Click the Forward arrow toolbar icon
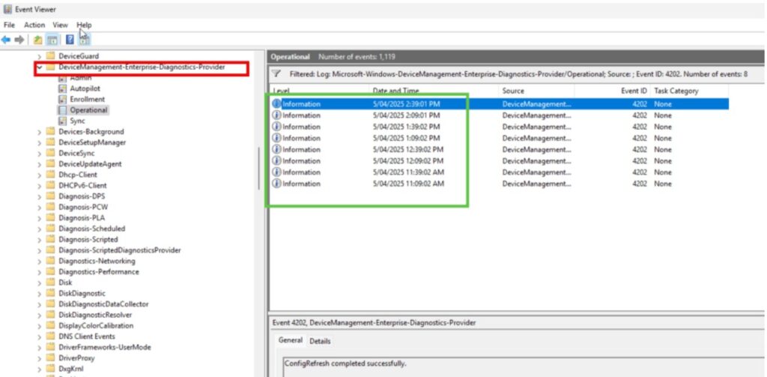767x377 pixels. [x=19, y=40]
